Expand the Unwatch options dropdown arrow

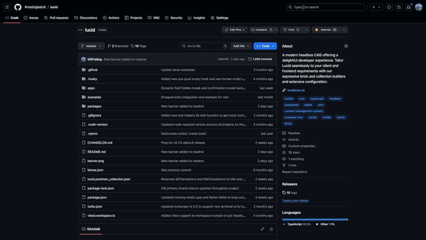click(x=276, y=30)
